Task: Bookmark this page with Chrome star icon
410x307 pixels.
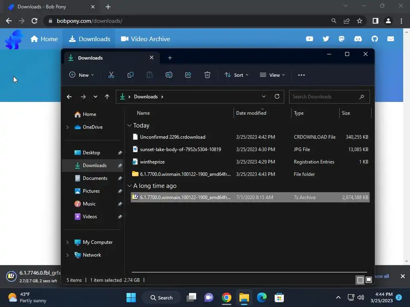Action: click(360, 21)
